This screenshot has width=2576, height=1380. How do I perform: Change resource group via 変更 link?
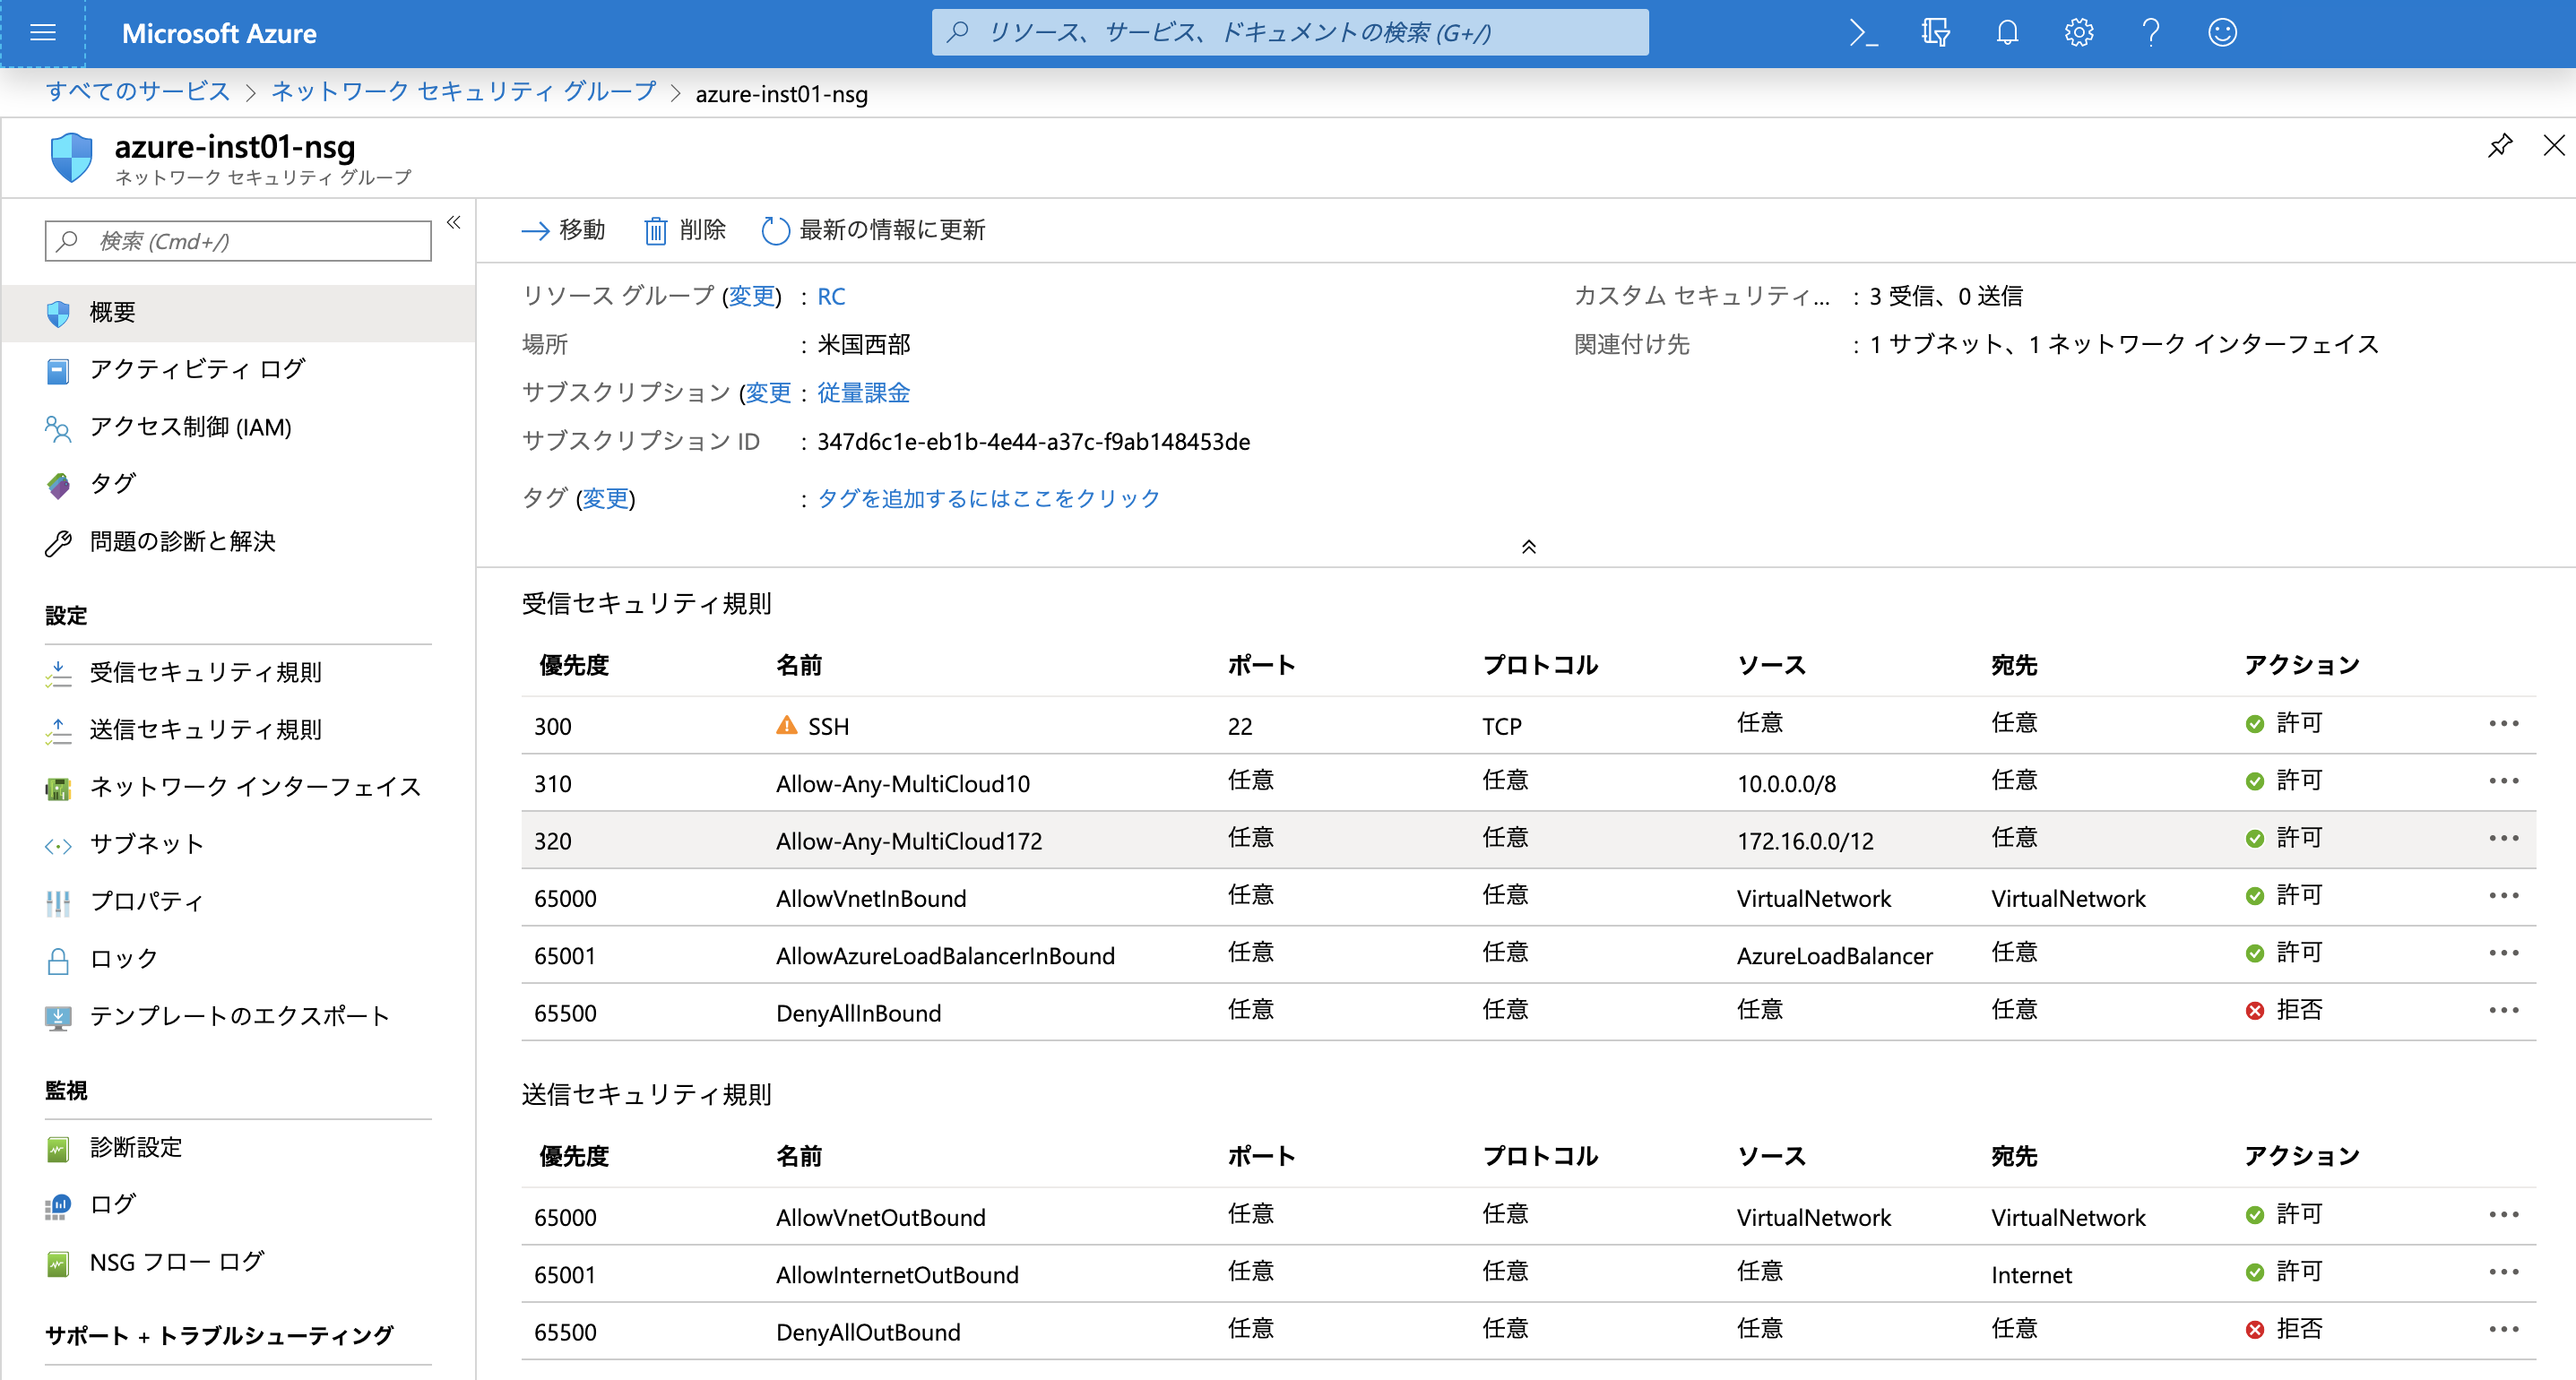752,297
